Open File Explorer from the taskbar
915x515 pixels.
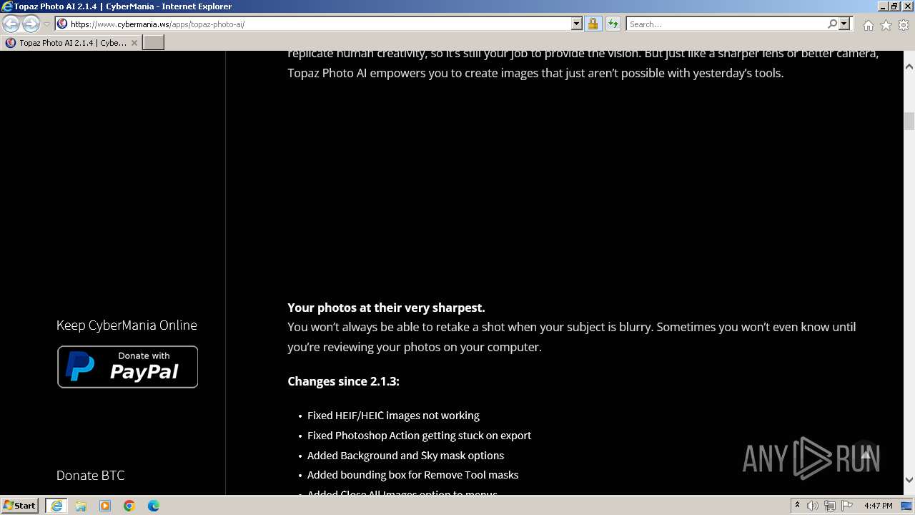pos(81,506)
